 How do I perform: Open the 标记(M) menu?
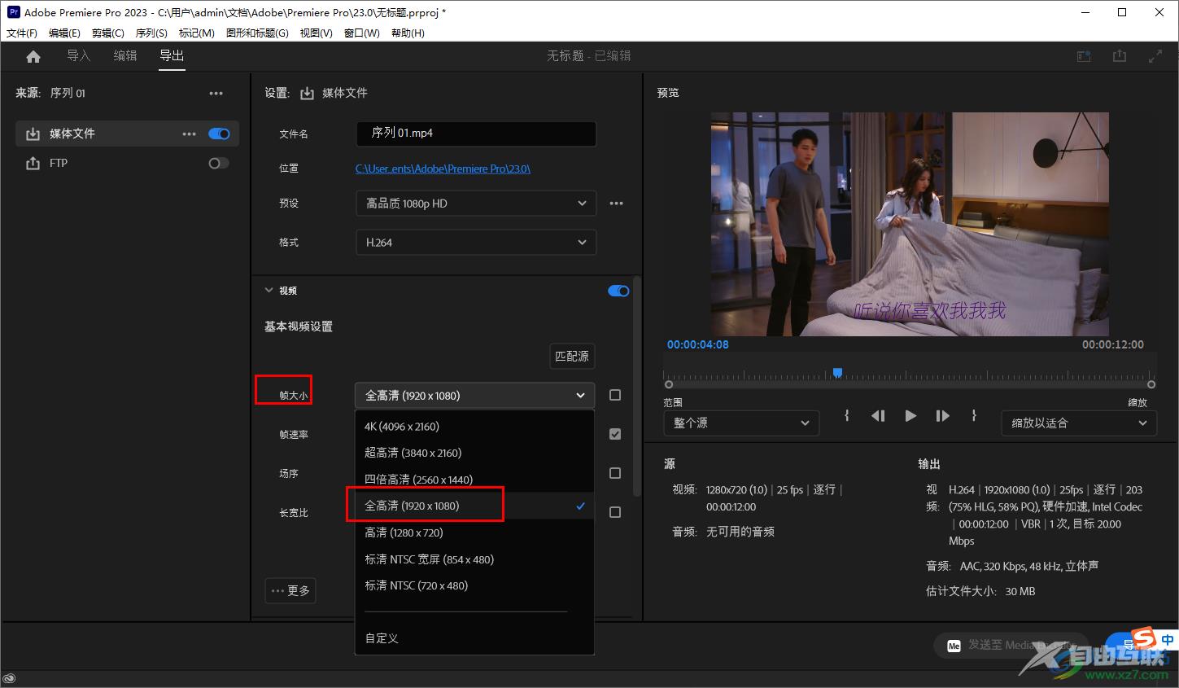point(197,33)
